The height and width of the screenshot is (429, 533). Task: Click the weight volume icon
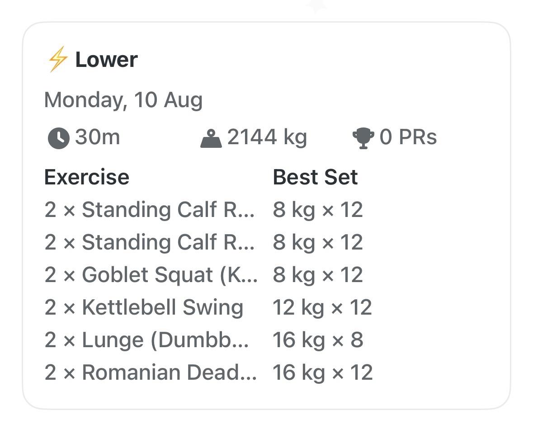pos(211,139)
